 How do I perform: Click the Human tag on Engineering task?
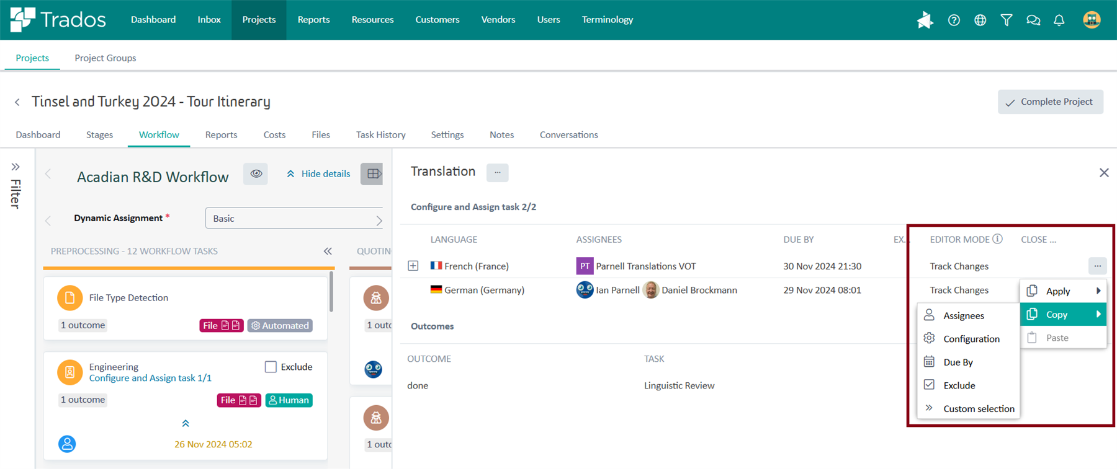(289, 400)
